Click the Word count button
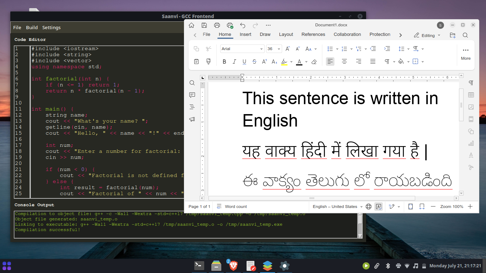This screenshot has width=486, height=273. click(x=232, y=207)
